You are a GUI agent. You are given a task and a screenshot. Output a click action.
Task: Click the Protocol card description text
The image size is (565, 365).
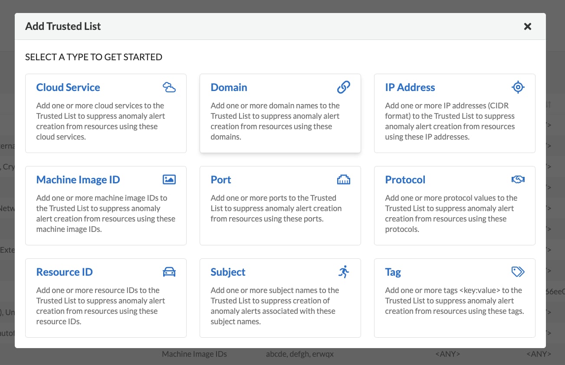tap(451, 213)
